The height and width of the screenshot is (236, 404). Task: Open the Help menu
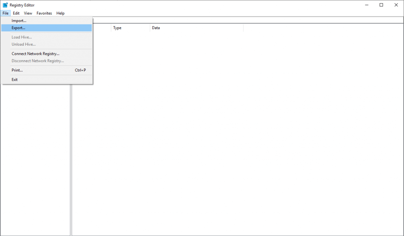tap(60, 13)
